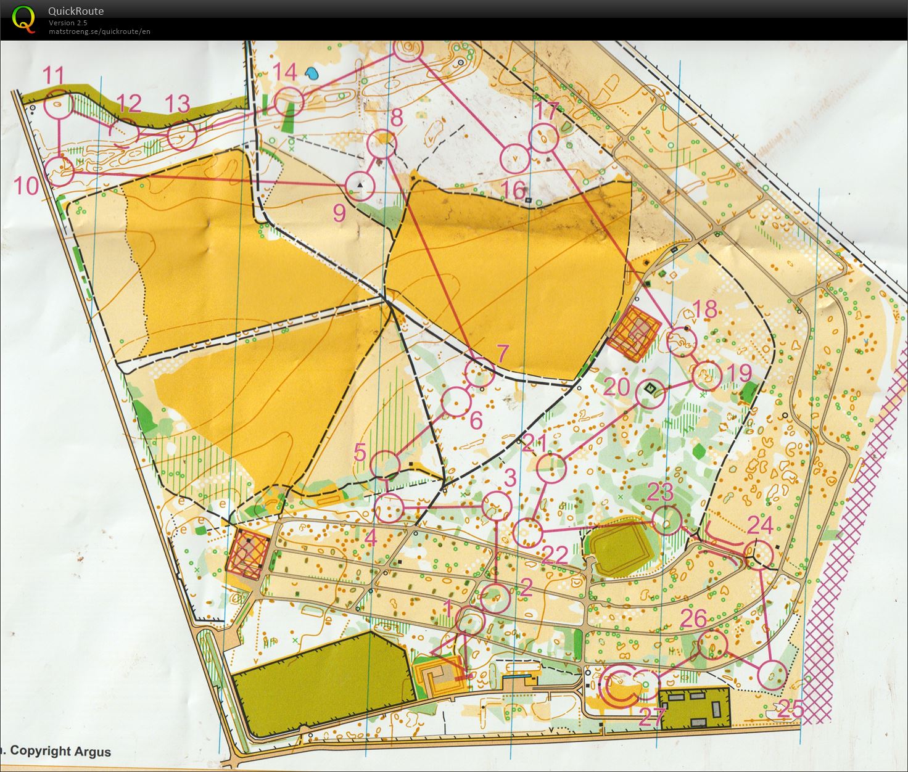This screenshot has width=908, height=772.
Task: Click the control 14 circle
Action: pyautogui.click(x=289, y=101)
